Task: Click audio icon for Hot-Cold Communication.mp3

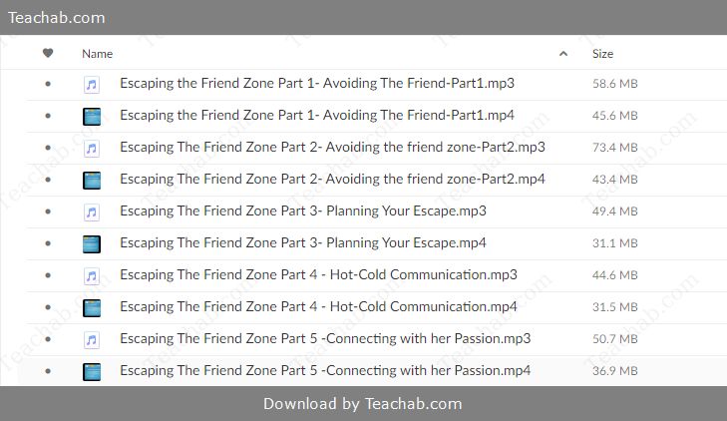Action: 92,276
